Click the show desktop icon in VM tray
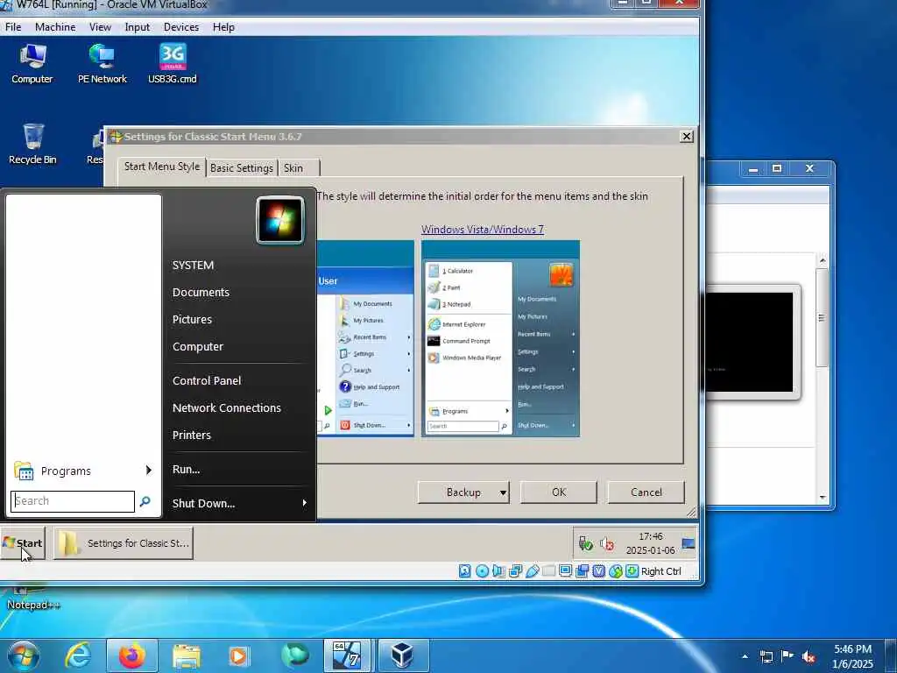The image size is (897, 673). coord(689,543)
